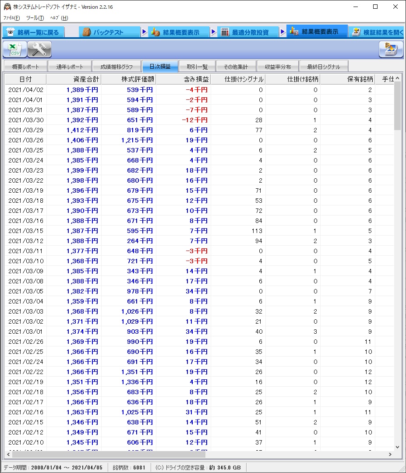
Task: Show the 最終日シグナル tab
Action: [x=323, y=67]
